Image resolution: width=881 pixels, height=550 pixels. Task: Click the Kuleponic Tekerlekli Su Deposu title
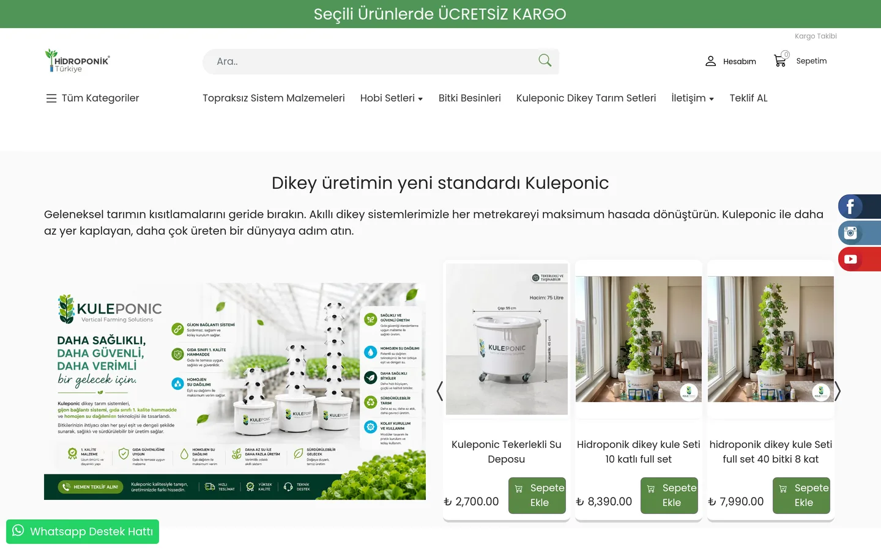(x=507, y=452)
